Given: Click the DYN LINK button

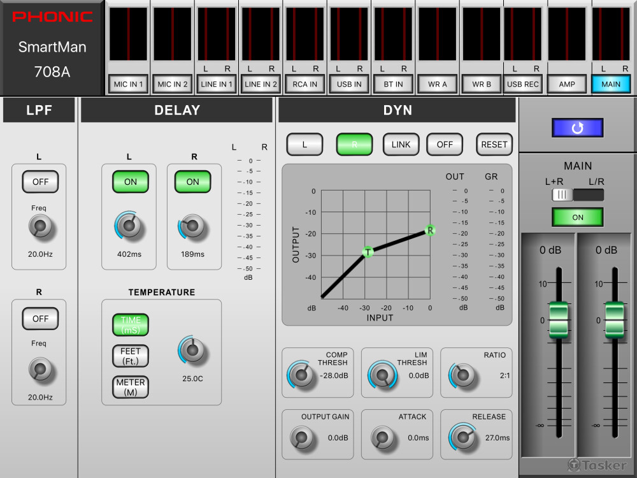Looking at the screenshot, I should pos(401,145).
